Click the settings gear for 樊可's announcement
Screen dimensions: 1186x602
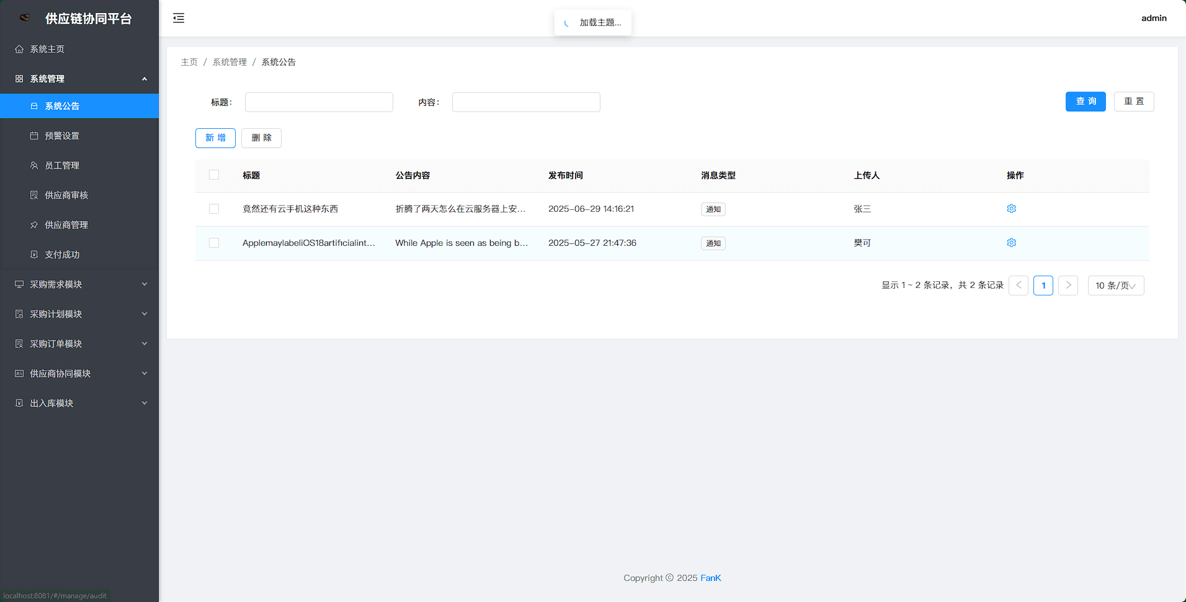point(1011,243)
